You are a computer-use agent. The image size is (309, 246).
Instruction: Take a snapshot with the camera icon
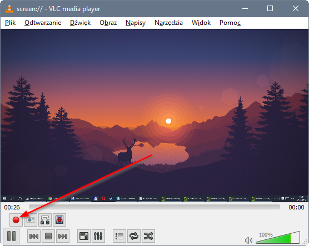point(31,220)
